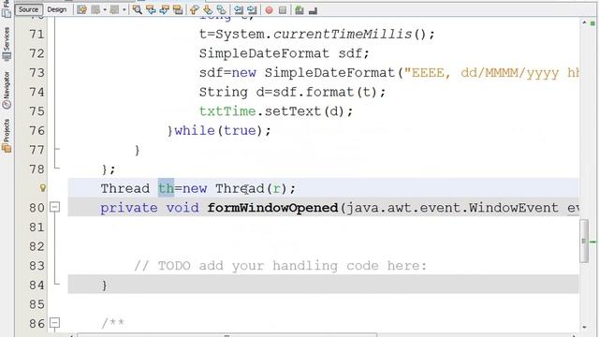Click the Forward navigation toolbar icon
The width and height of the screenshot is (599, 337).
pos(114,10)
